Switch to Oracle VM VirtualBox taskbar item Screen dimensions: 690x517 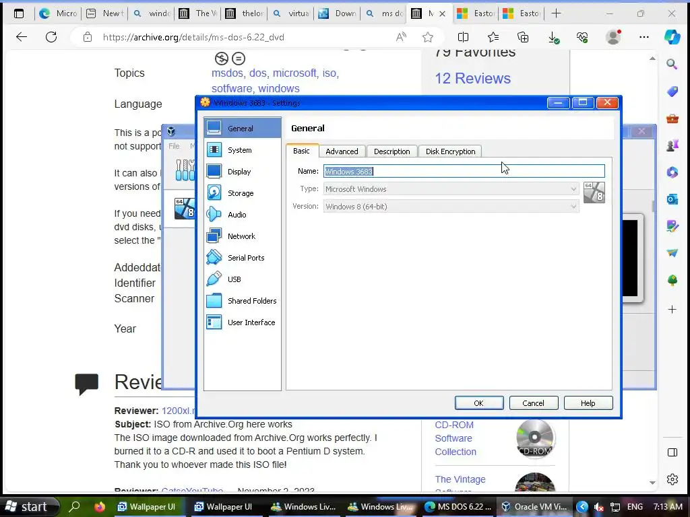click(534, 506)
